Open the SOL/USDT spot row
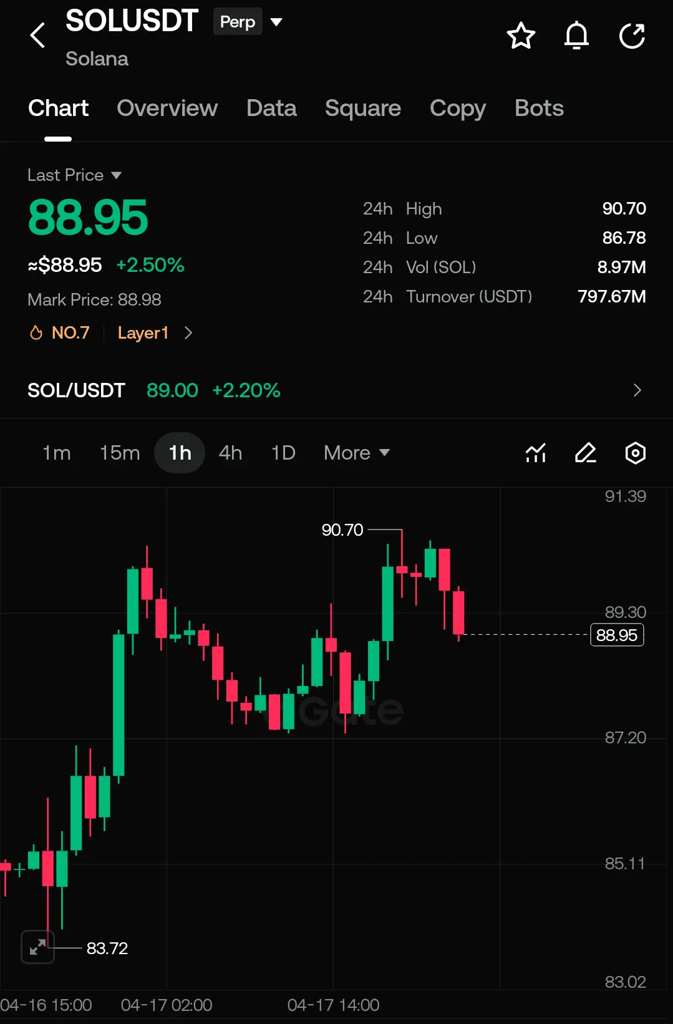Screen dimensions: 673x1024 (336, 390)
